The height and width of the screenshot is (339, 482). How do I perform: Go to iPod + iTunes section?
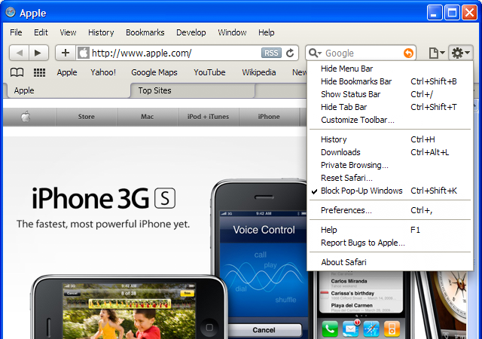pyautogui.click(x=208, y=117)
